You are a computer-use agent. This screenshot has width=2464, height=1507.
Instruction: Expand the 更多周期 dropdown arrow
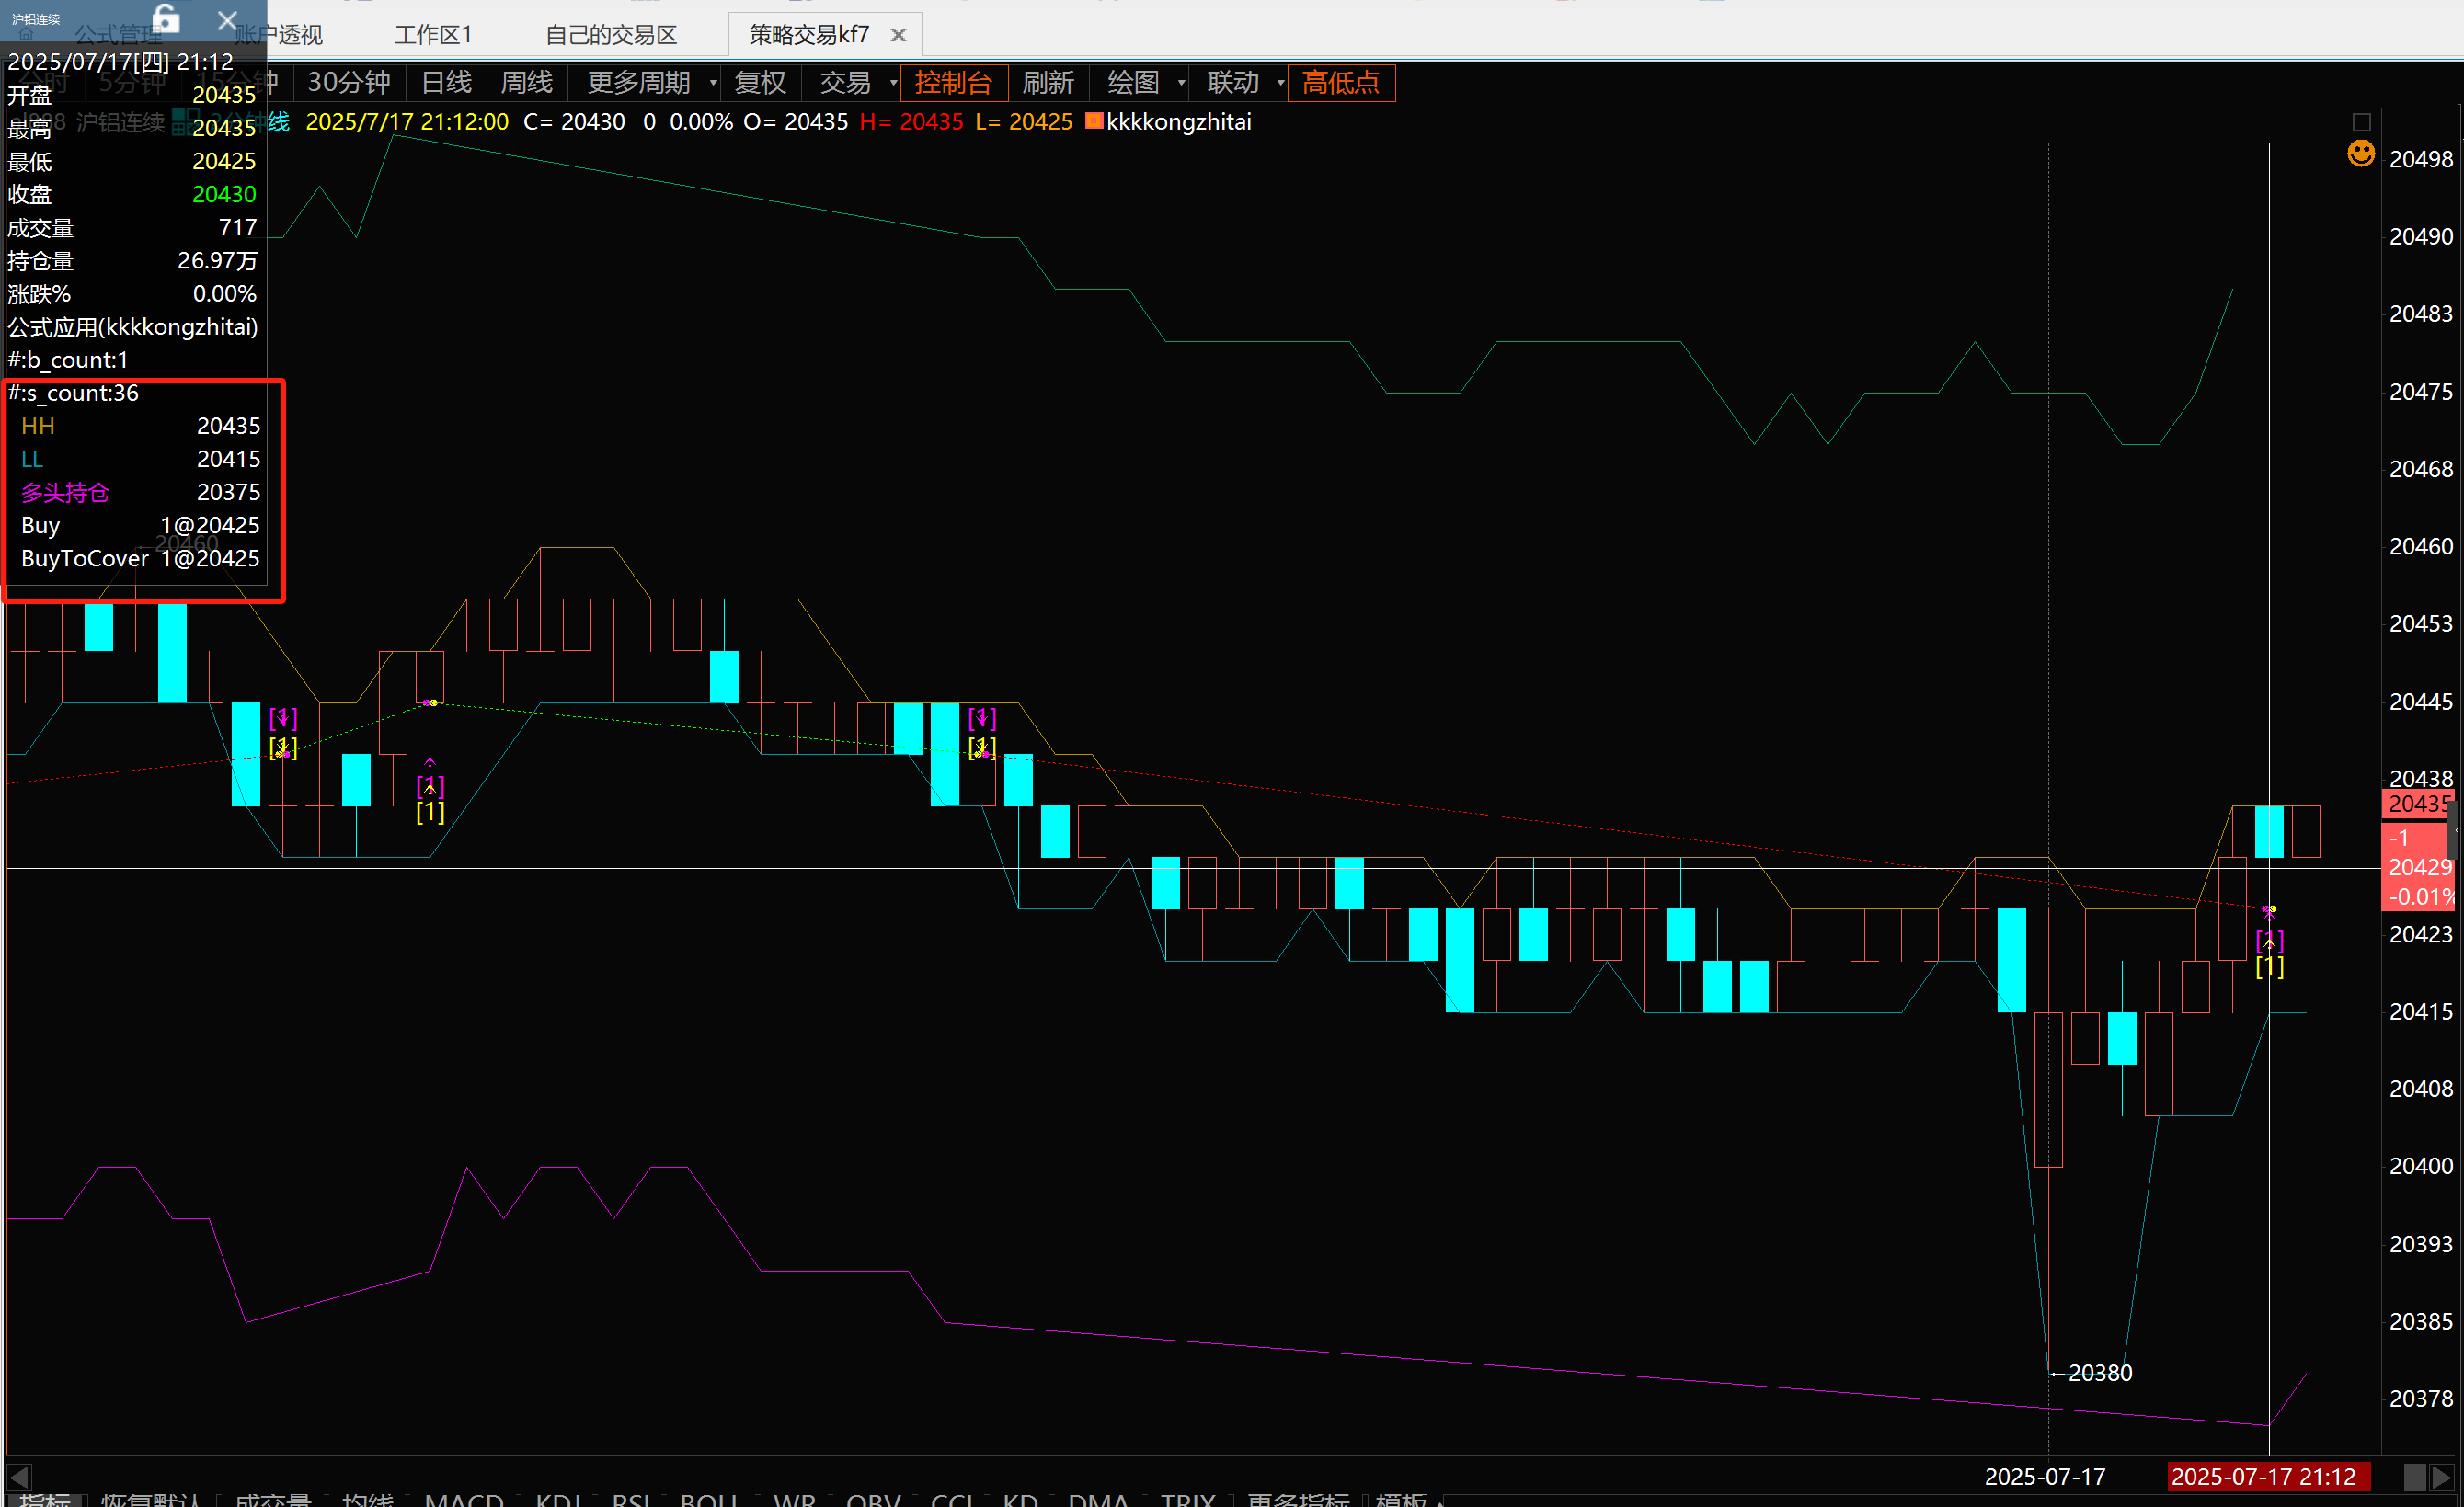713,82
